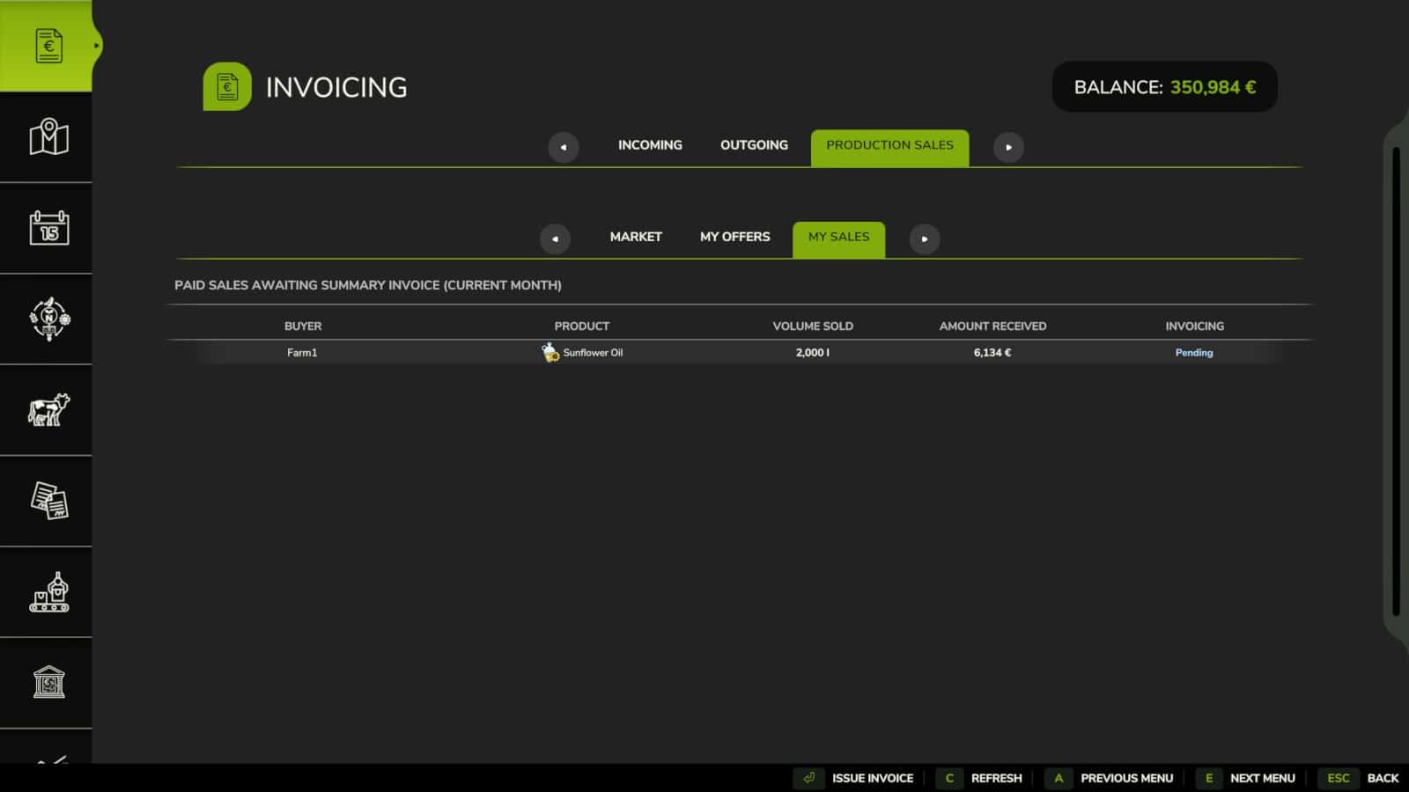The height and width of the screenshot is (792, 1409).
Task: Open the calendar sidebar icon
Action: [48, 228]
